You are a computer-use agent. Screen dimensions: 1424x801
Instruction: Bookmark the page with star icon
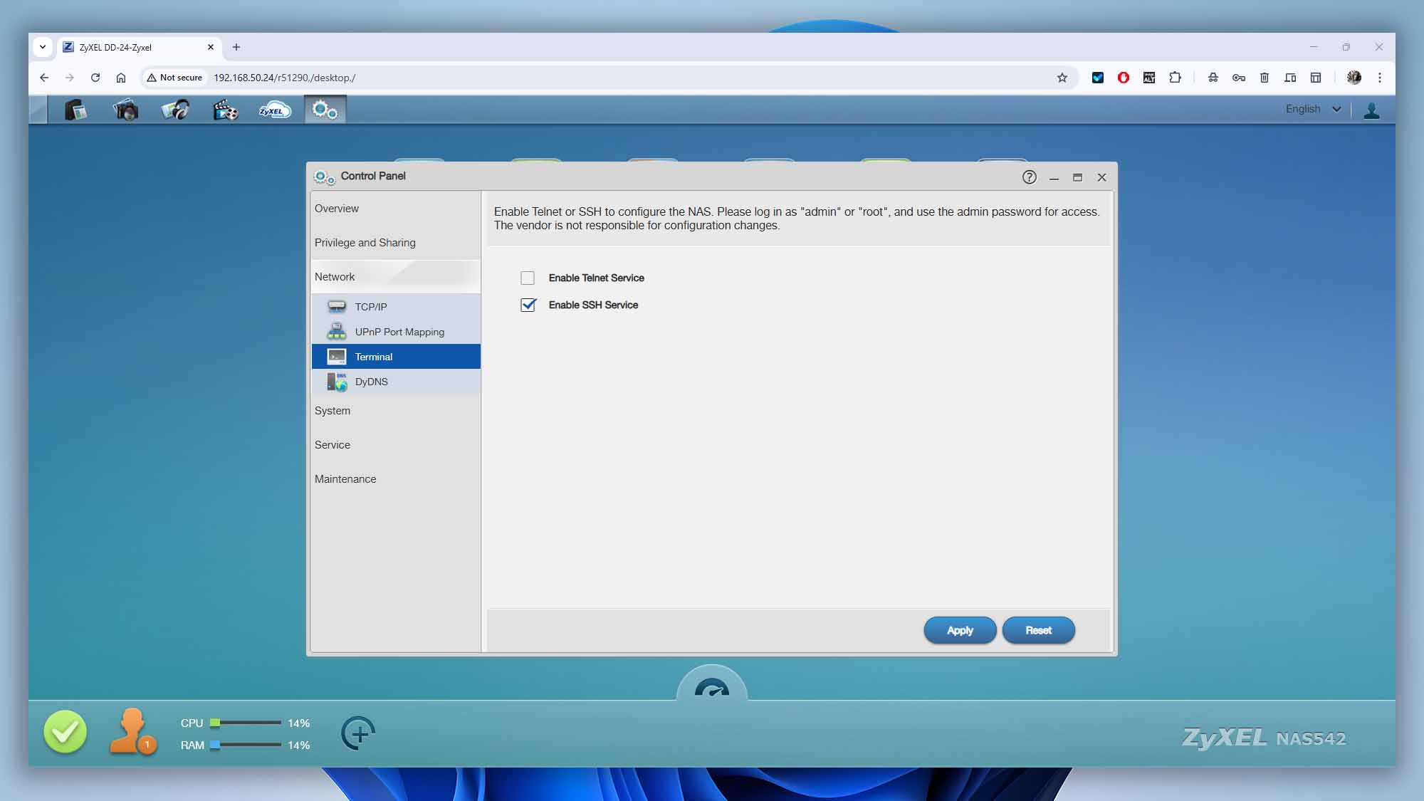[1062, 78]
